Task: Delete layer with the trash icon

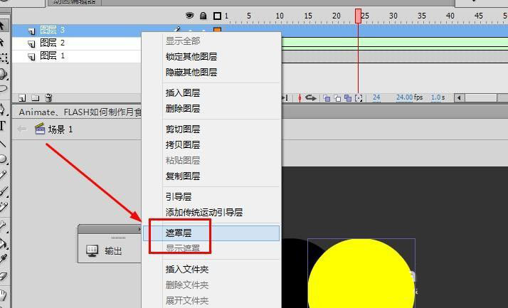Action: tap(48, 97)
